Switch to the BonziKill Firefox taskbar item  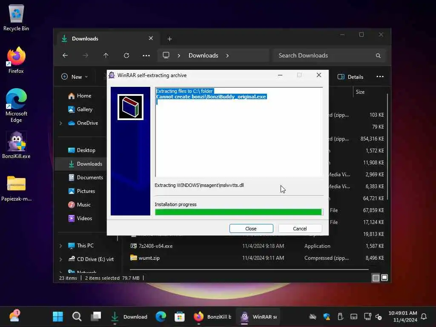pyautogui.click(x=212, y=316)
